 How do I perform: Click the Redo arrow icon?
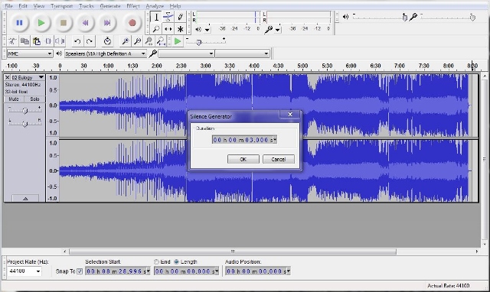click(x=90, y=41)
